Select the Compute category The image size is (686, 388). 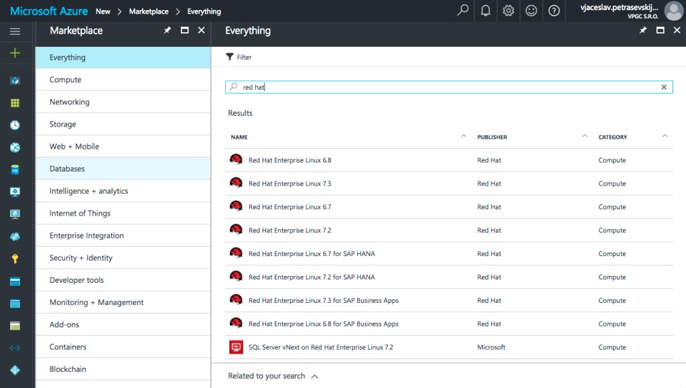[x=123, y=80]
